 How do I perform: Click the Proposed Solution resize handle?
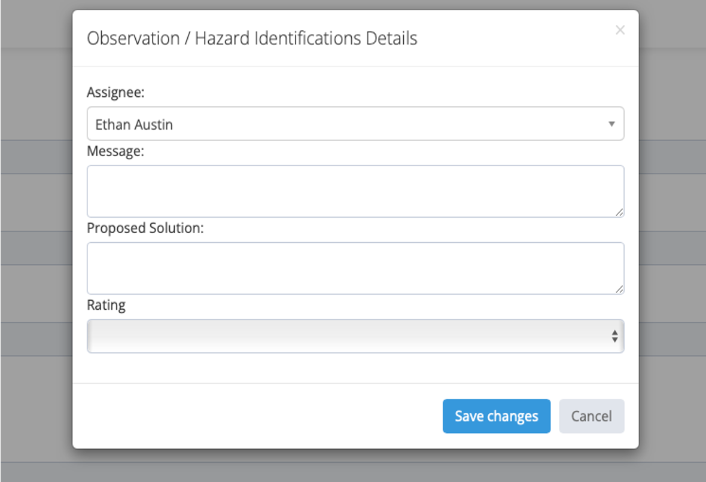(x=620, y=289)
